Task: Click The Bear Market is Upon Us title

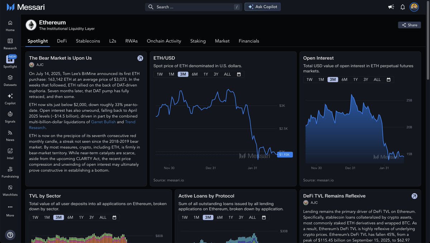Action: pos(60,58)
